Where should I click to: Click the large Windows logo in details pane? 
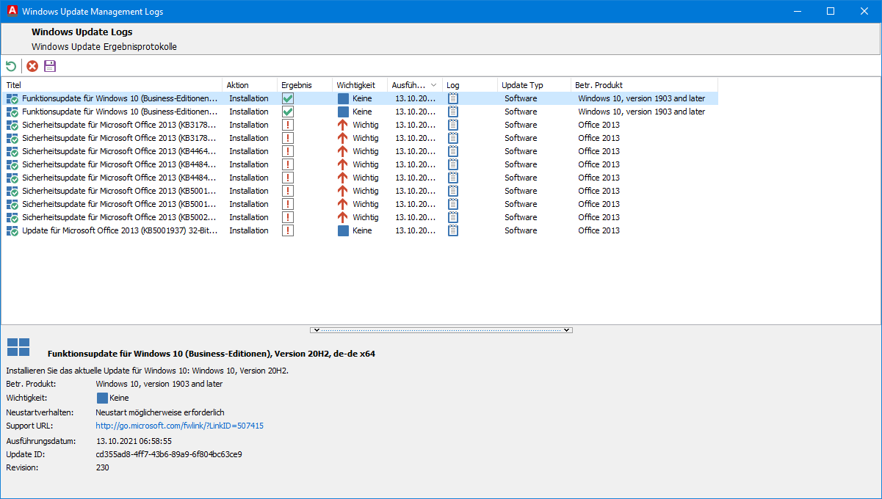click(x=18, y=347)
